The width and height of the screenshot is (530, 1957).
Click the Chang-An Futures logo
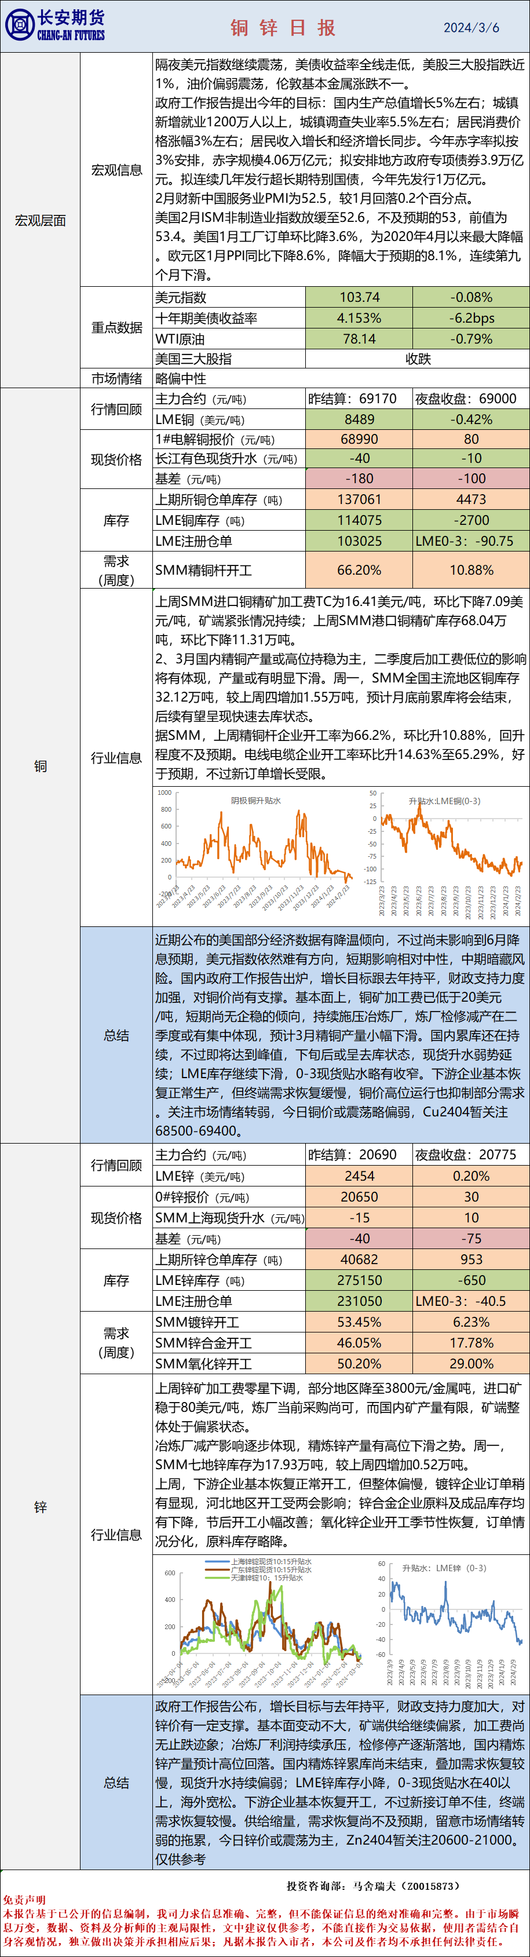coord(54,26)
